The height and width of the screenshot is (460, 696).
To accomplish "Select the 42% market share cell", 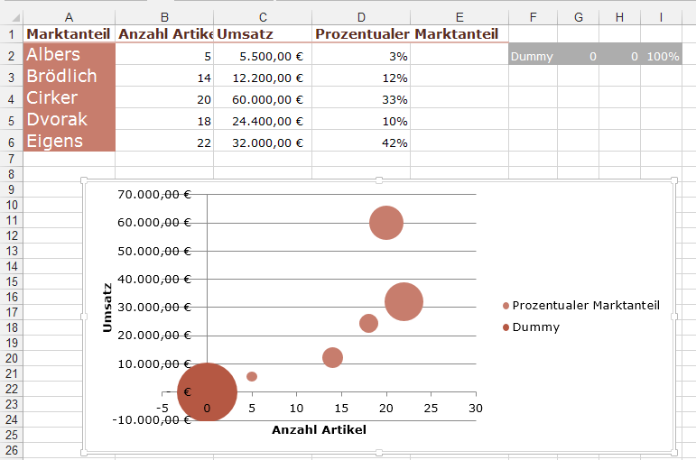I will point(361,143).
